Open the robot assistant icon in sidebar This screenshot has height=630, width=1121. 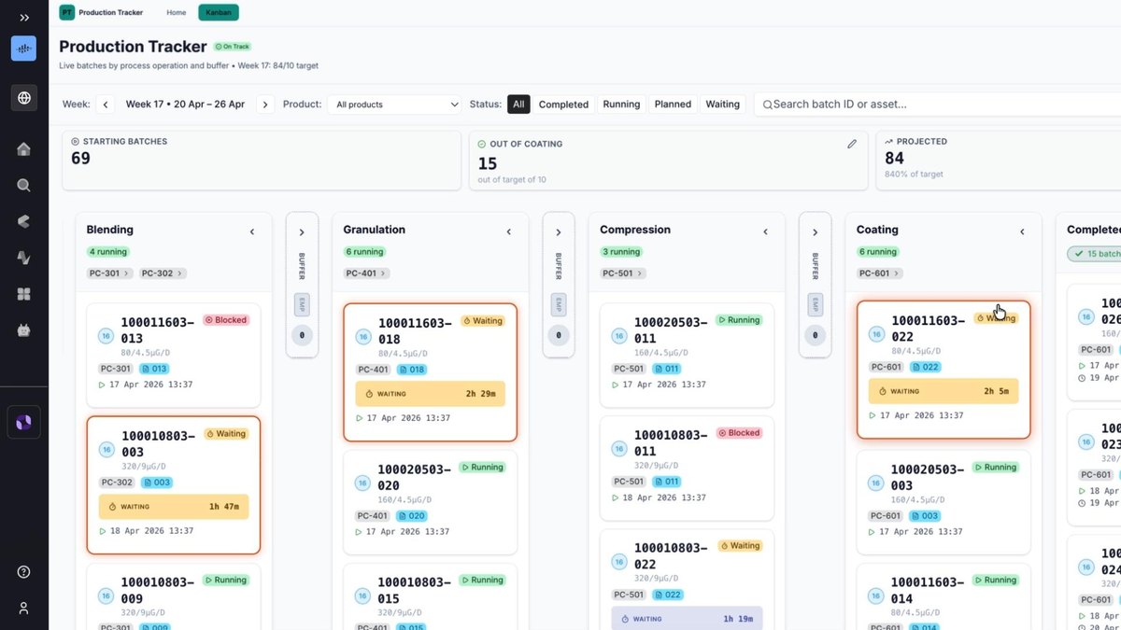tap(24, 330)
